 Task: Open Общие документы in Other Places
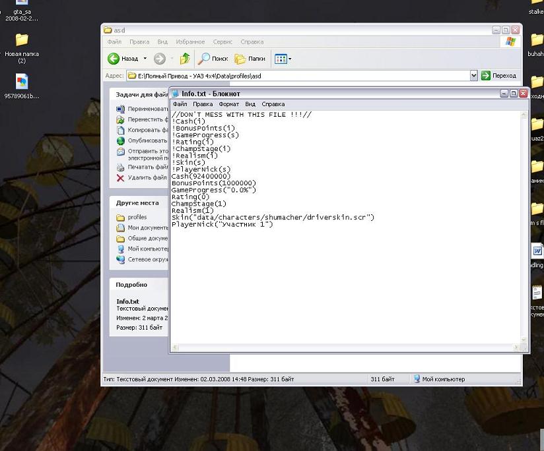coord(148,238)
